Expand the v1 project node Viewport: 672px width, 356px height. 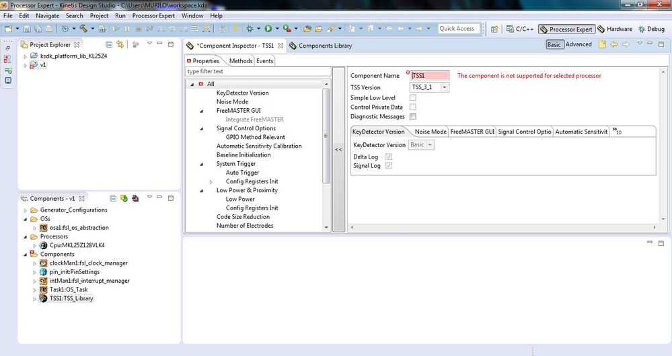(x=26, y=65)
